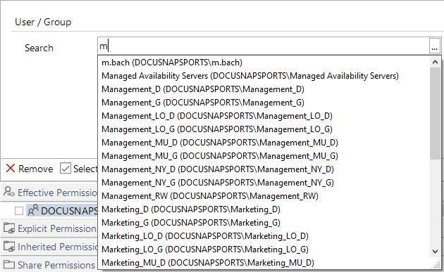
Task: Open the Inherited Permissions section
Action: coord(49,247)
